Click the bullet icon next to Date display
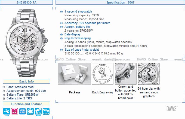185x119 pixels. coord(61,35)
